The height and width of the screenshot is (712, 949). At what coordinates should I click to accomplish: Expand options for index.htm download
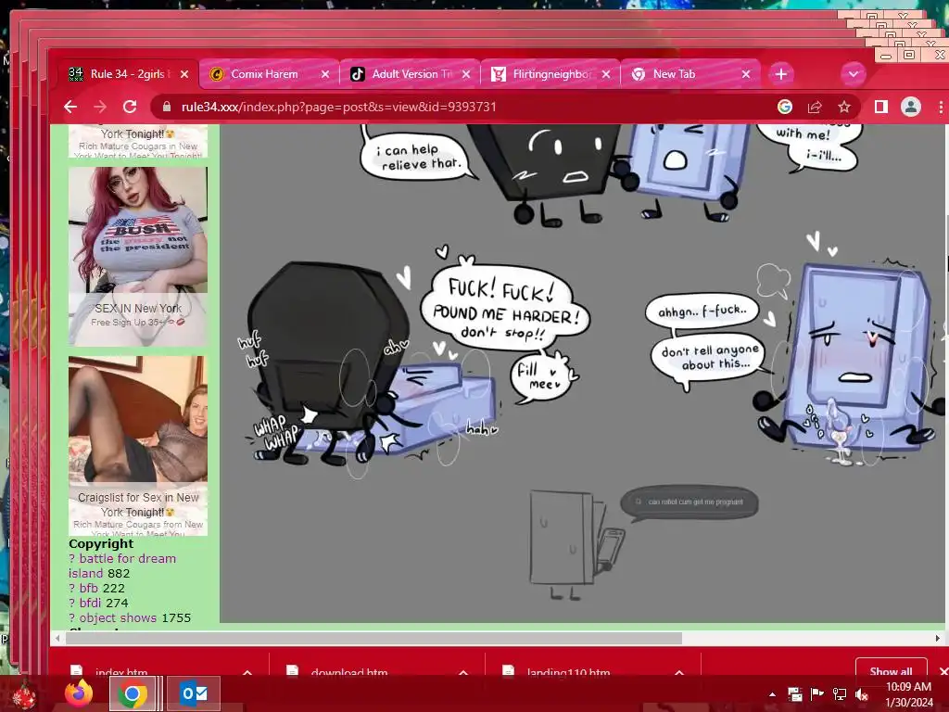point(247,671)
